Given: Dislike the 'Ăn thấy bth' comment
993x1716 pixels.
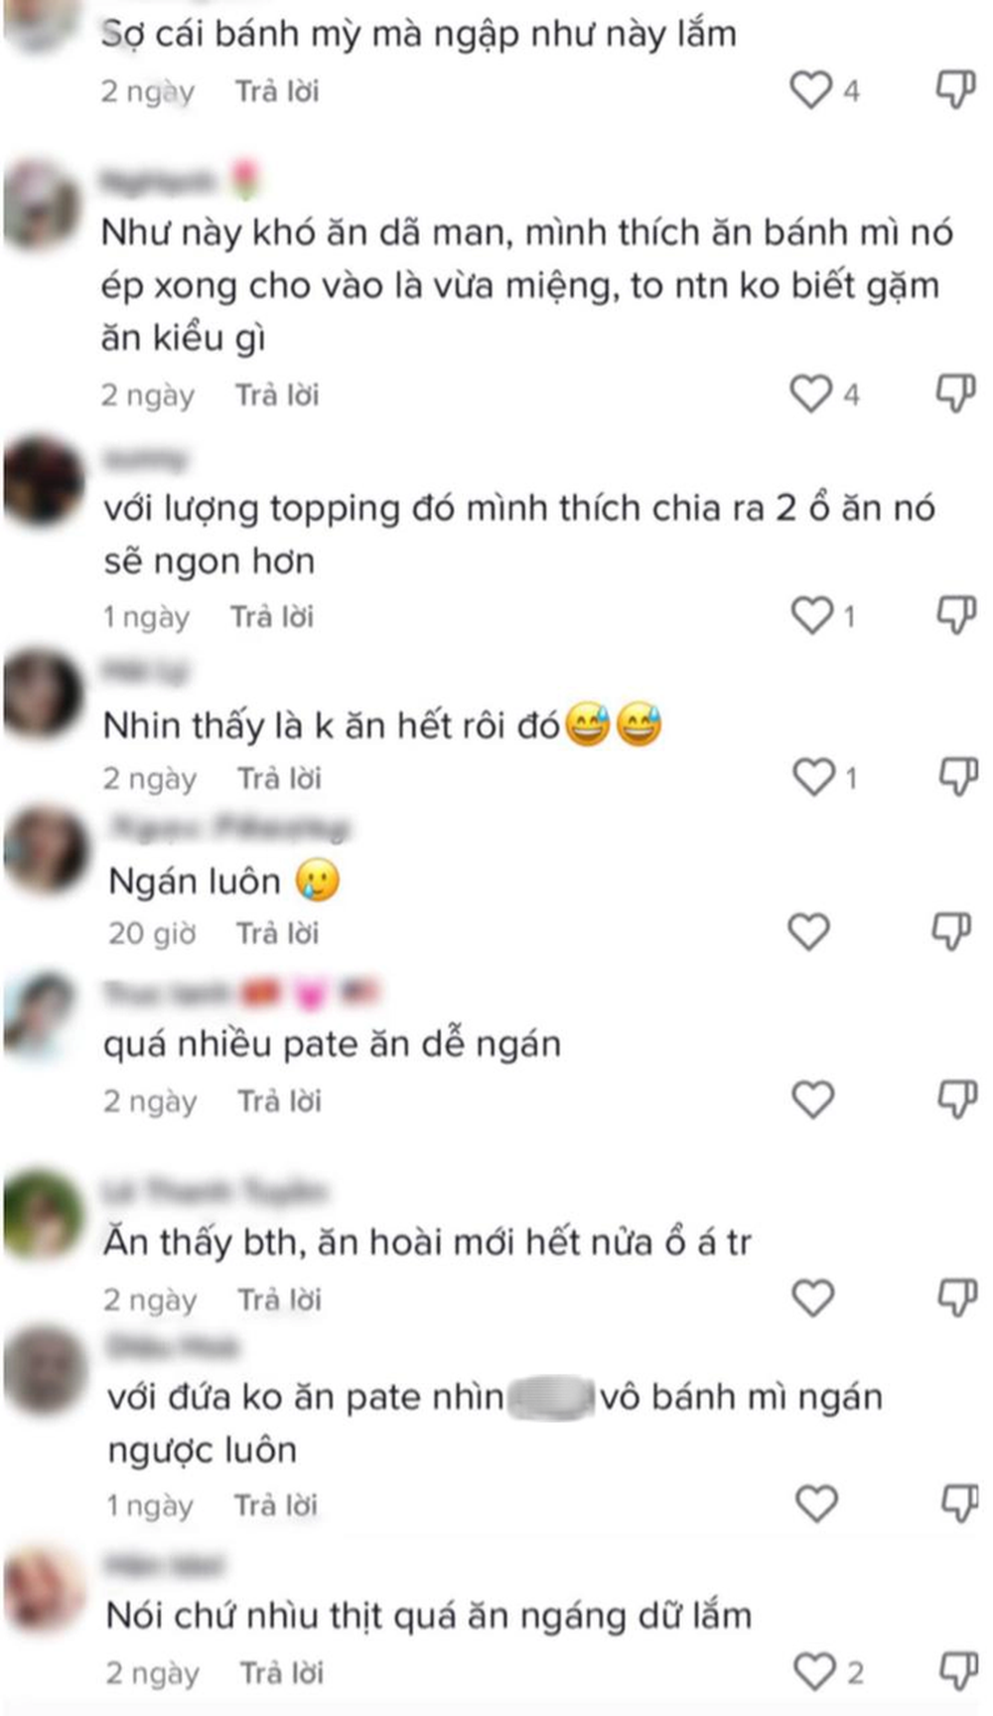Looking at the screenshot, I should [958, 1297].
